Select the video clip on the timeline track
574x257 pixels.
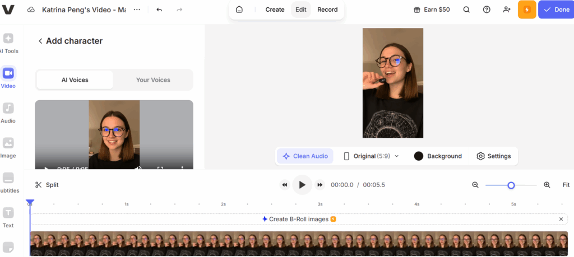coord(299,244)
